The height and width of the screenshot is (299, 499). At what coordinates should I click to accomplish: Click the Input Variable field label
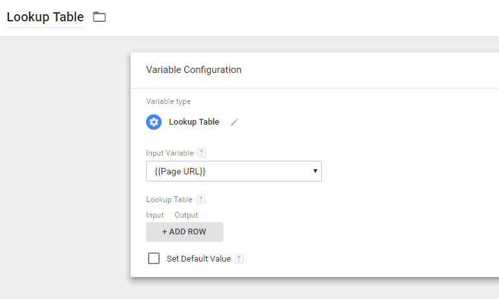[169, 153]
